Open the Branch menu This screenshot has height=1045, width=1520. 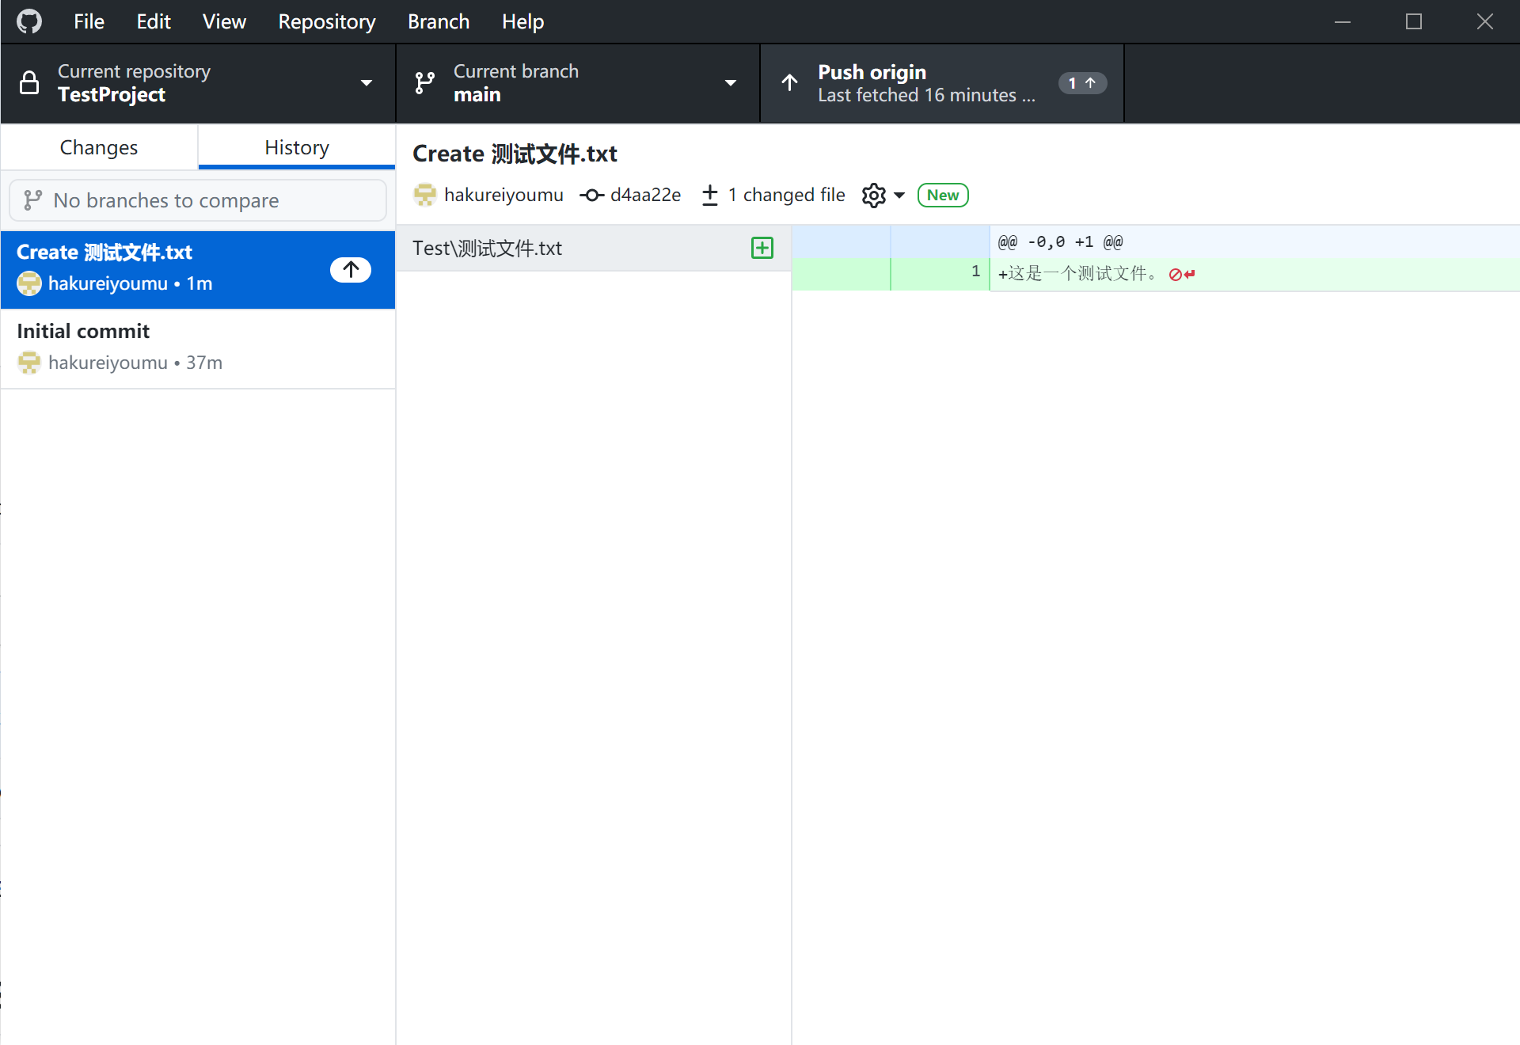click(x=439, y=21)
